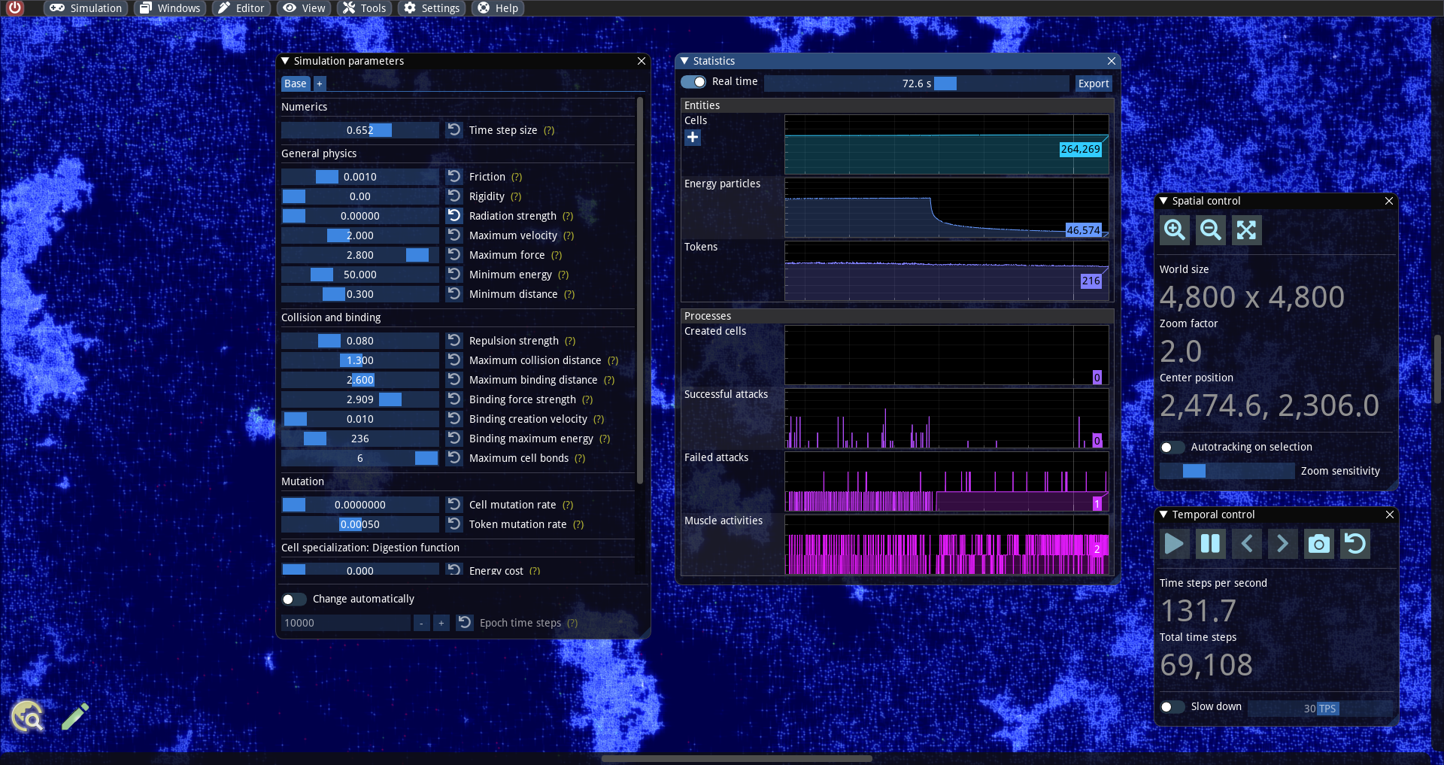Select the Base parameters tab
1444x765 pixels.
coord(296,83)
